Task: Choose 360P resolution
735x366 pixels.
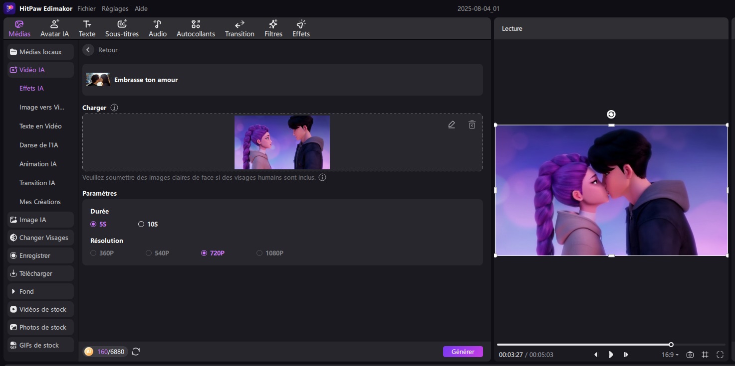Action: pyautogui.click(x=102, y=253)
